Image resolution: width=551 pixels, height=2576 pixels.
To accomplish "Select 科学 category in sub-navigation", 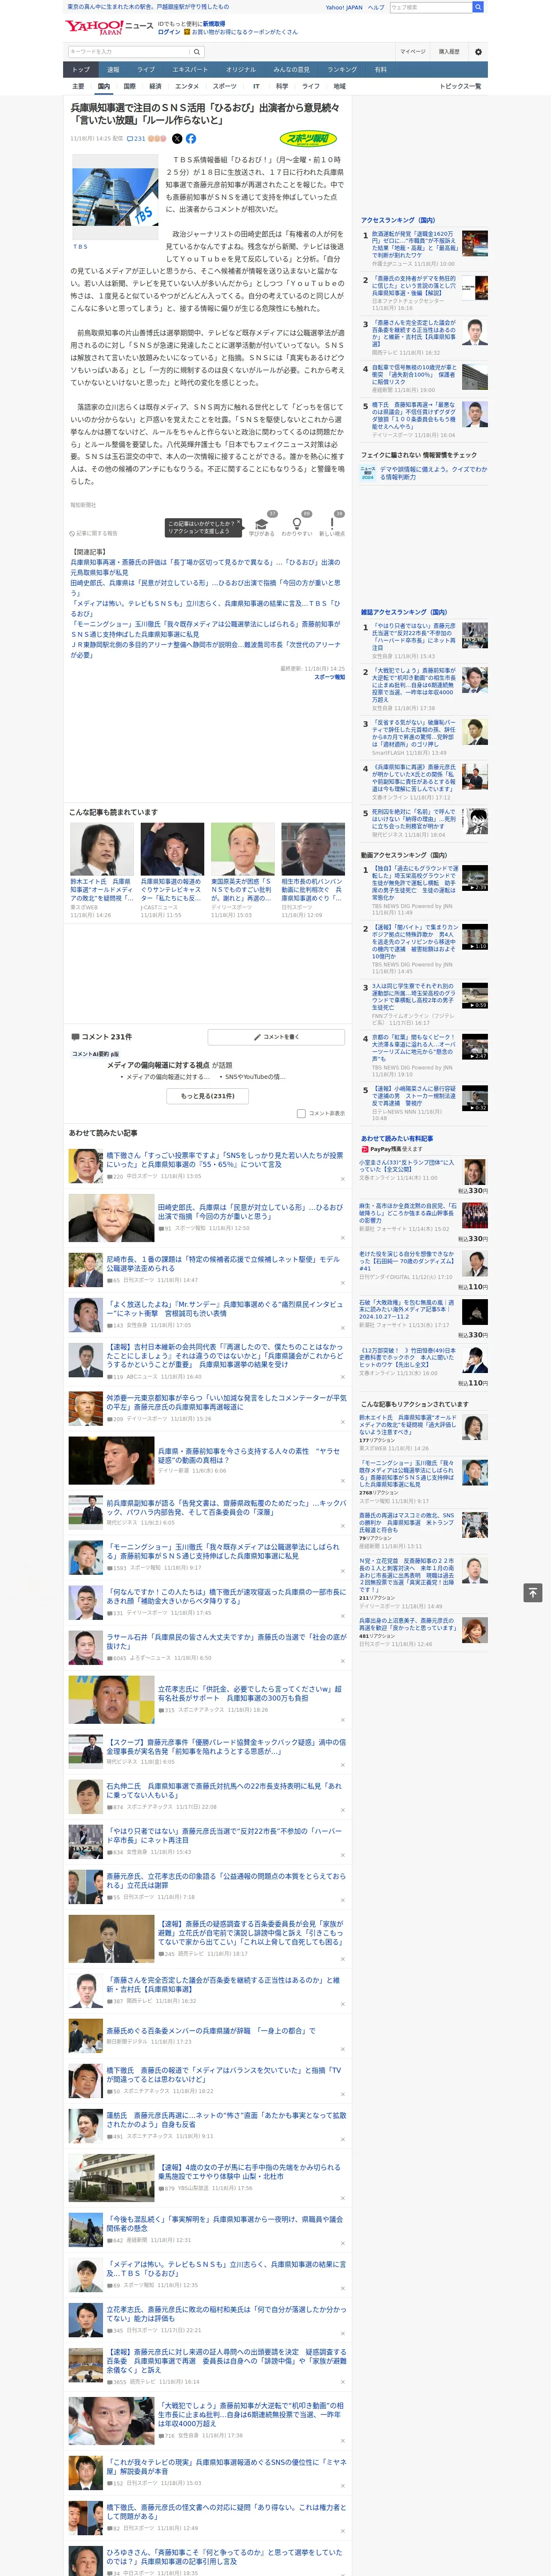I will (282, 86).
